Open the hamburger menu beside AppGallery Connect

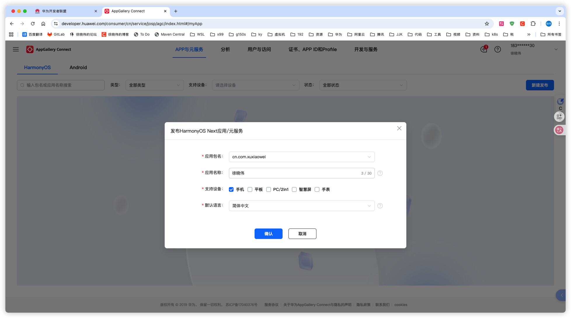tap(16, 49)
